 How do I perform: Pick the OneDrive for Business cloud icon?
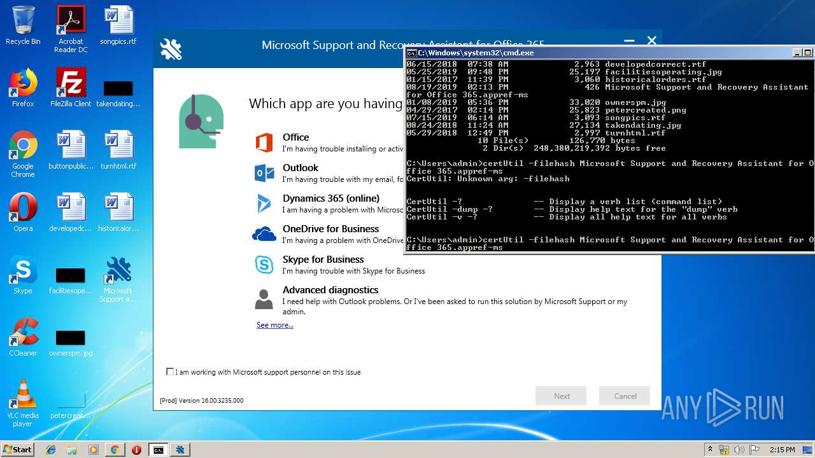[x=264, y=234]
